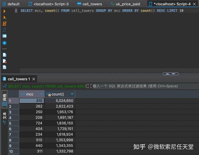The width and height of the screenshot is (199, 155).
Task: Select the cell with mcc 262
Action: point(32,106)
